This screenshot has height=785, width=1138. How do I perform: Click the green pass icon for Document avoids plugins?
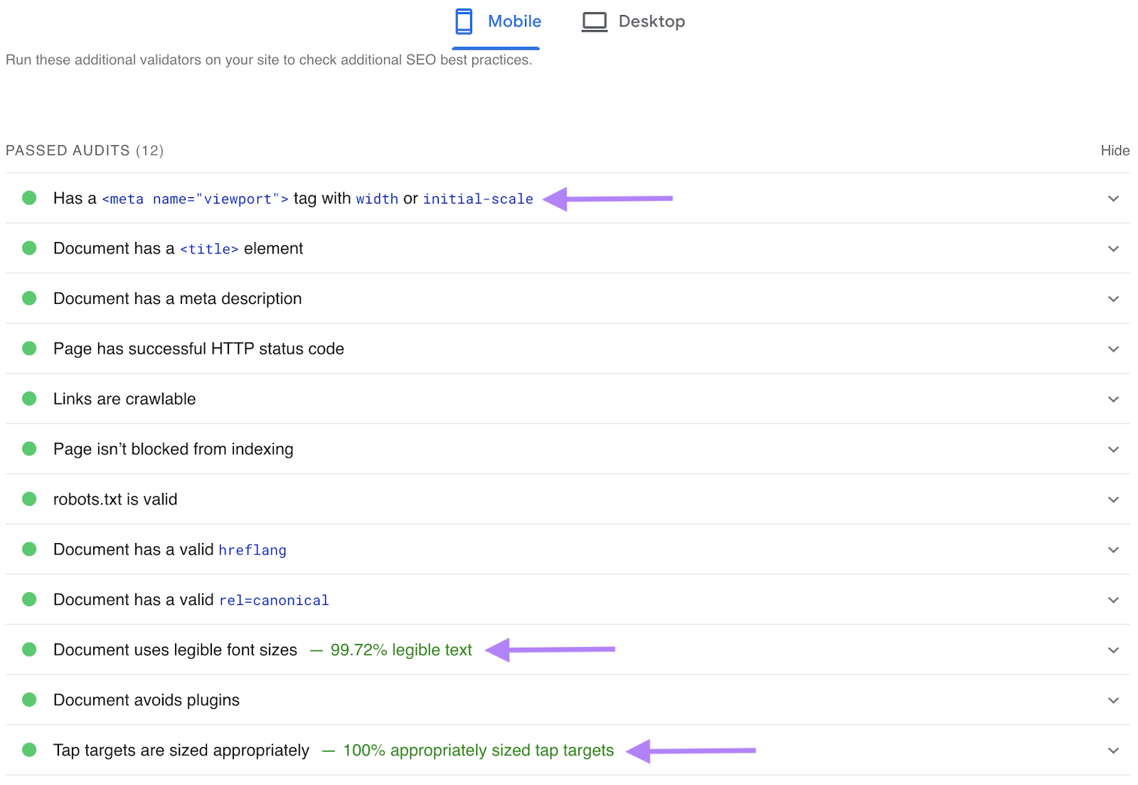click(x=29, y=700)
